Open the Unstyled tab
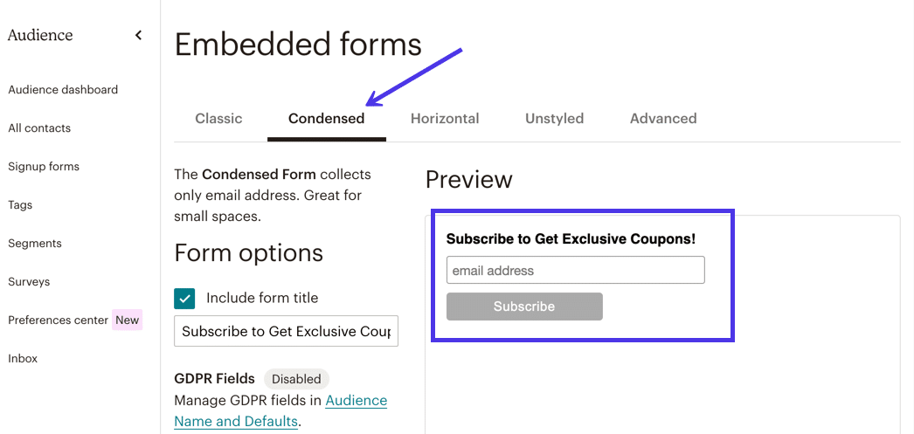 coord(554,119)
